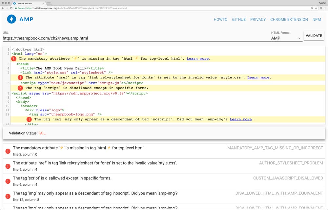
Task: Click the Secure padlock in address bar
Action: (x=16, y=8)
